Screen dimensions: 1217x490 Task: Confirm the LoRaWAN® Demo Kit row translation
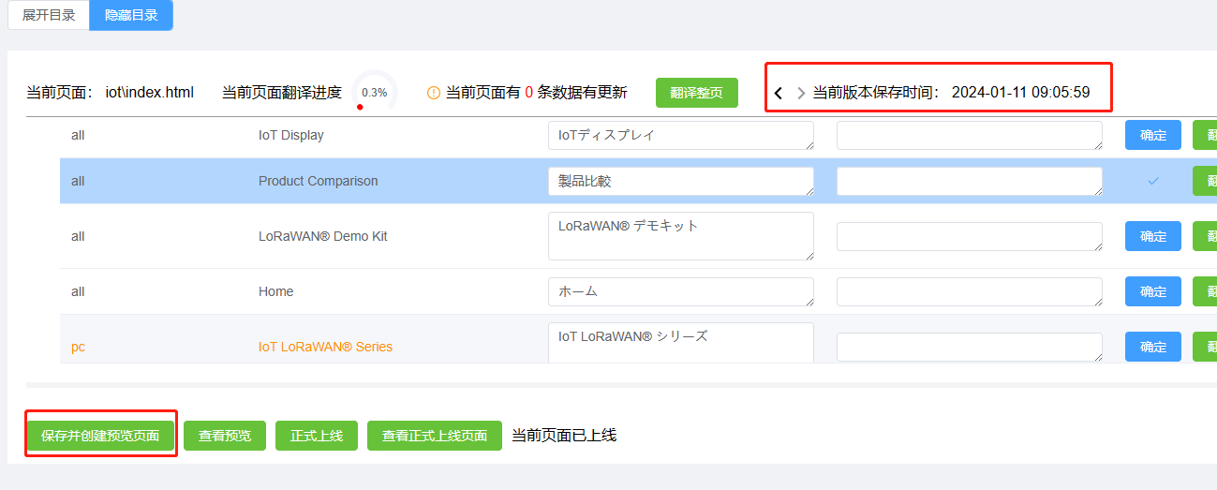coord(1153,236)
